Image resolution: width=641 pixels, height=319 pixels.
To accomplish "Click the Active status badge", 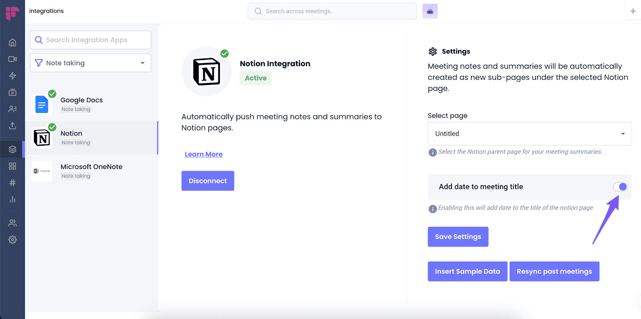I will 256,78.
